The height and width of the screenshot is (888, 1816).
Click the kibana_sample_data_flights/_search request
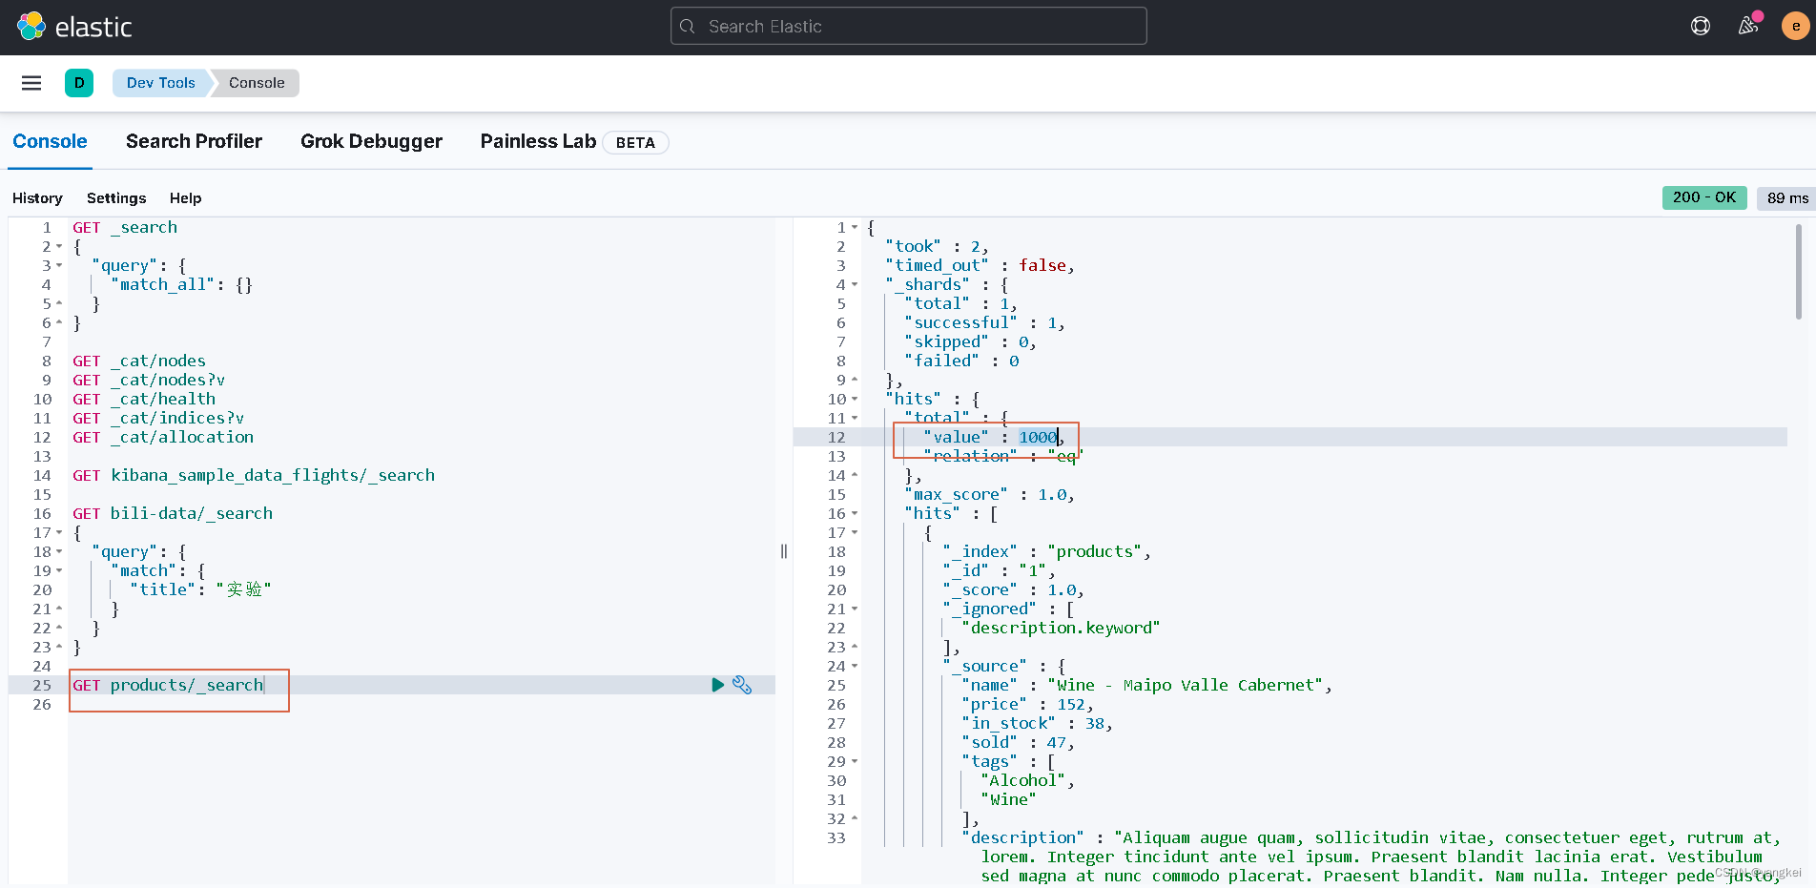click(x=254, y=475)
